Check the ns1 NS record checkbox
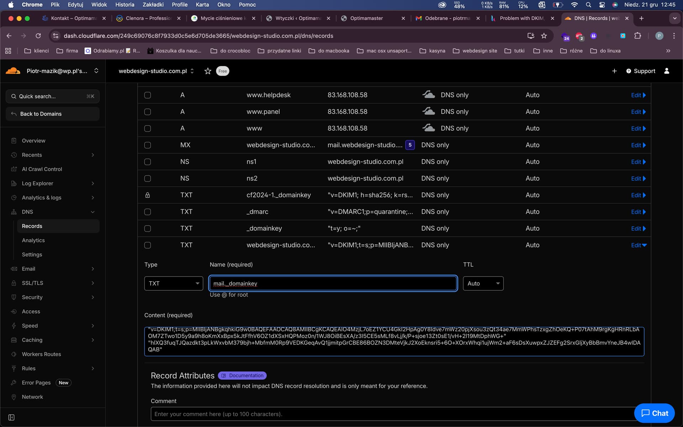This screenshot has width=683, height=427. click(148, 162)
